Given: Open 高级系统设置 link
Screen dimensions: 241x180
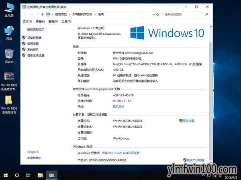Looking at the screenshot, I should (x=36, y=56).
